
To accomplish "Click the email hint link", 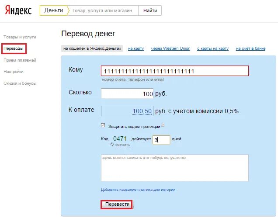I will (x=159, y=80).
